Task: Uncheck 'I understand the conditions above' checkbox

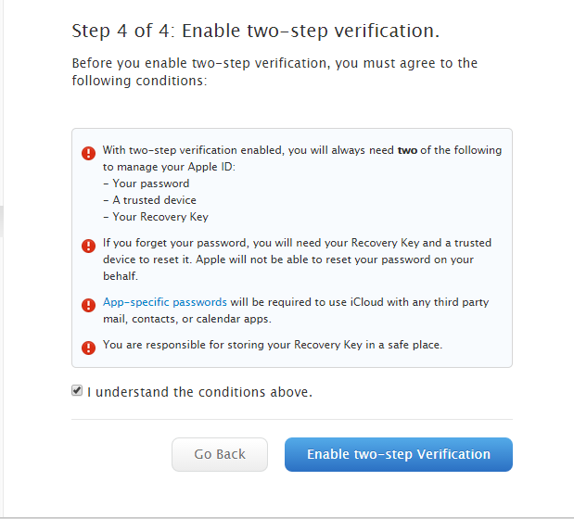Action: 77,390
